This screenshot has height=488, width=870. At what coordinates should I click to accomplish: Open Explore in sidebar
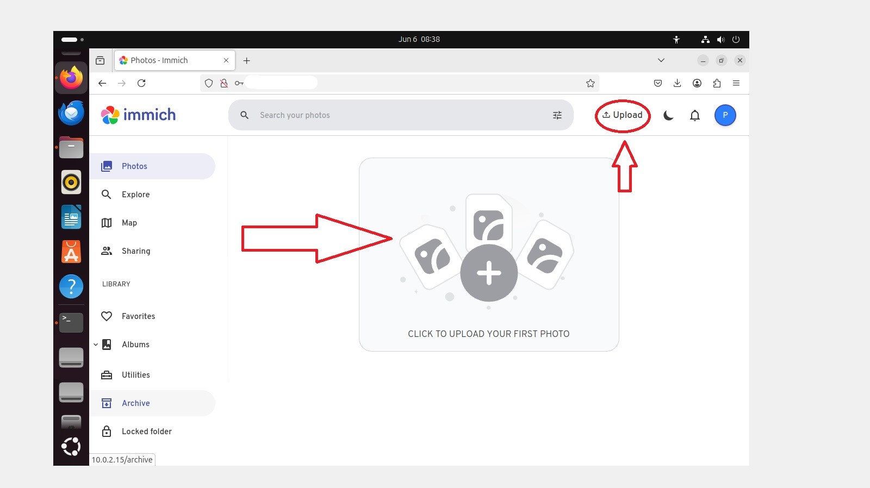click(x=152, y=195)
